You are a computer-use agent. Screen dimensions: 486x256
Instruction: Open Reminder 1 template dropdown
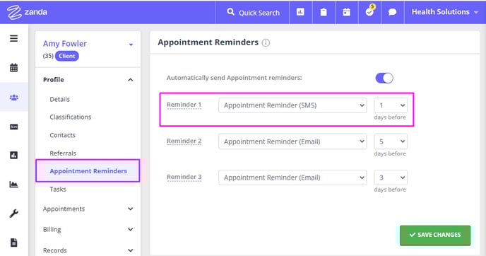pyautogui.click(x=292, y=105)
